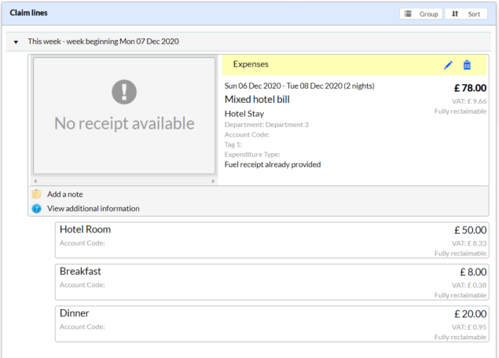This screenshot has height=358, width=499.
Task: Click the blue trash delete icon
Action: [467, 65]
